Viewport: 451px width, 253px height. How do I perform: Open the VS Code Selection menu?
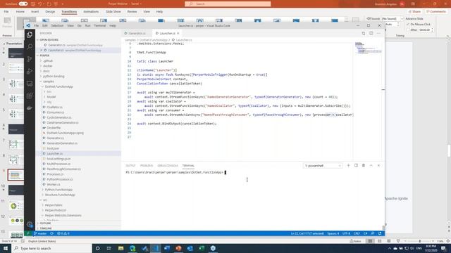click(x=57, y=25)
